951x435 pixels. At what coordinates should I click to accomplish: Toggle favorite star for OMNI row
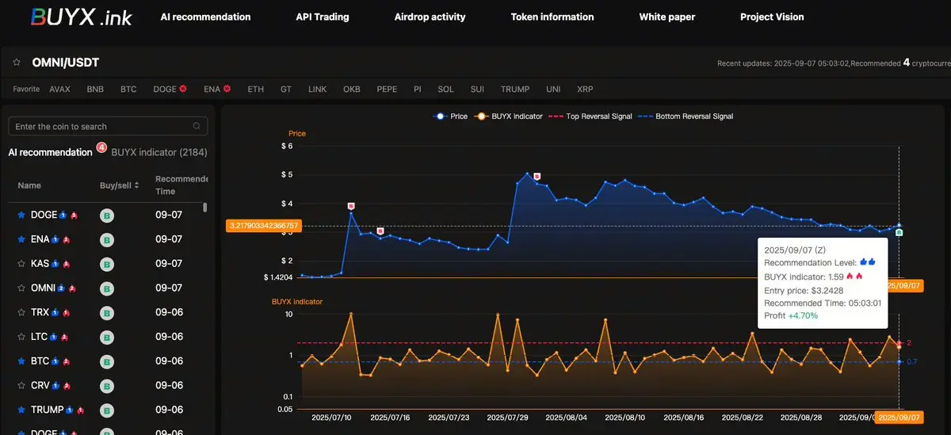point(21,288)
